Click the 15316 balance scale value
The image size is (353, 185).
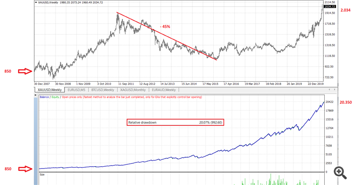pos(329,119)
